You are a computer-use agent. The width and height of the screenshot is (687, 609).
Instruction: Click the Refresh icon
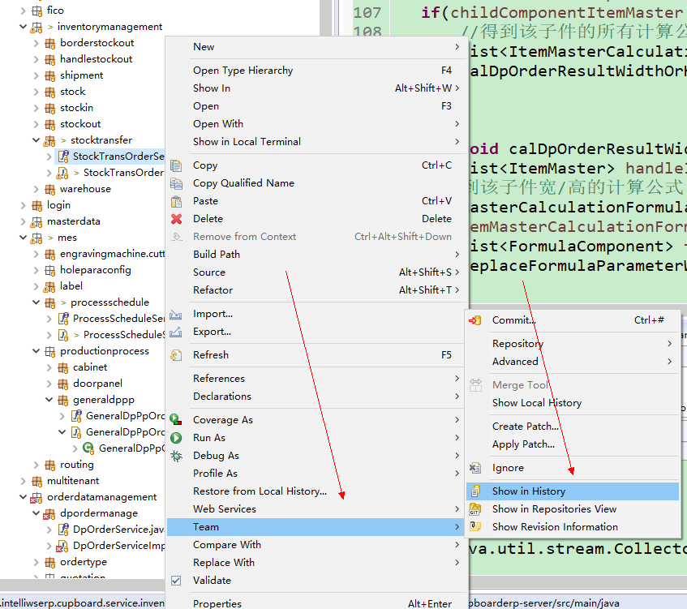(x=176, y=355)
